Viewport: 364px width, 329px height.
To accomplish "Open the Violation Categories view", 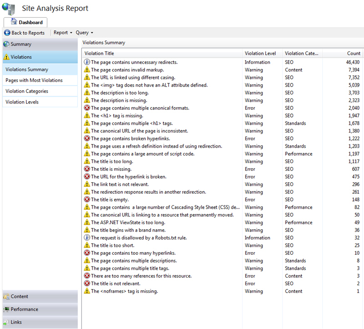I will [x=27, y=91].
